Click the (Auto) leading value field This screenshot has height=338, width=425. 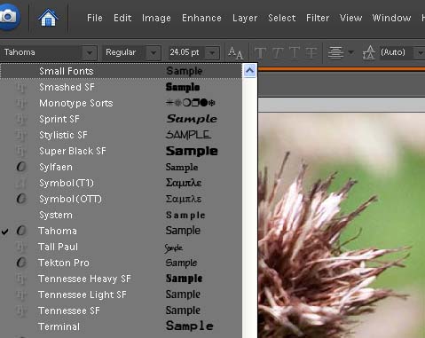397,52
